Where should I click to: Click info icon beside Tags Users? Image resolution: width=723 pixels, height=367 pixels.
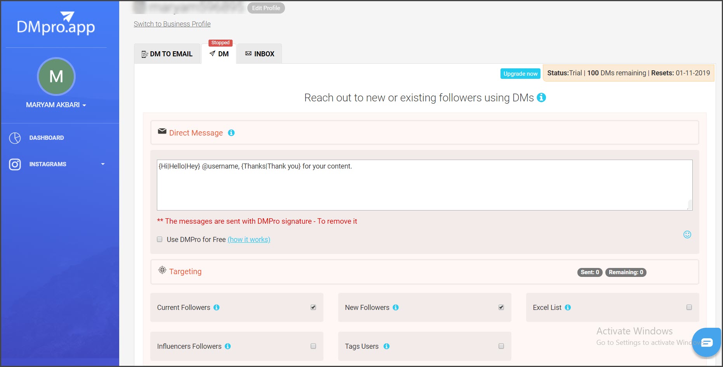pos(386,346)
